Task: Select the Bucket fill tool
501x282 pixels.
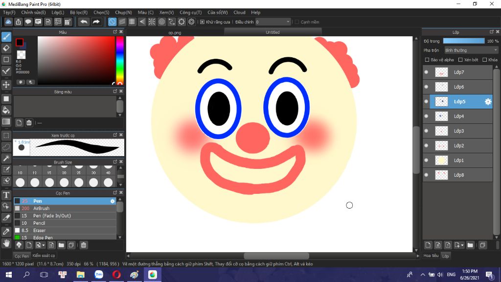Action: tap(6, 111)
